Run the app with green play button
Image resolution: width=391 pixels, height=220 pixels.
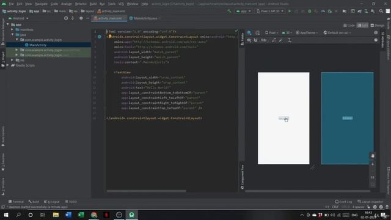tap(290, 11)
